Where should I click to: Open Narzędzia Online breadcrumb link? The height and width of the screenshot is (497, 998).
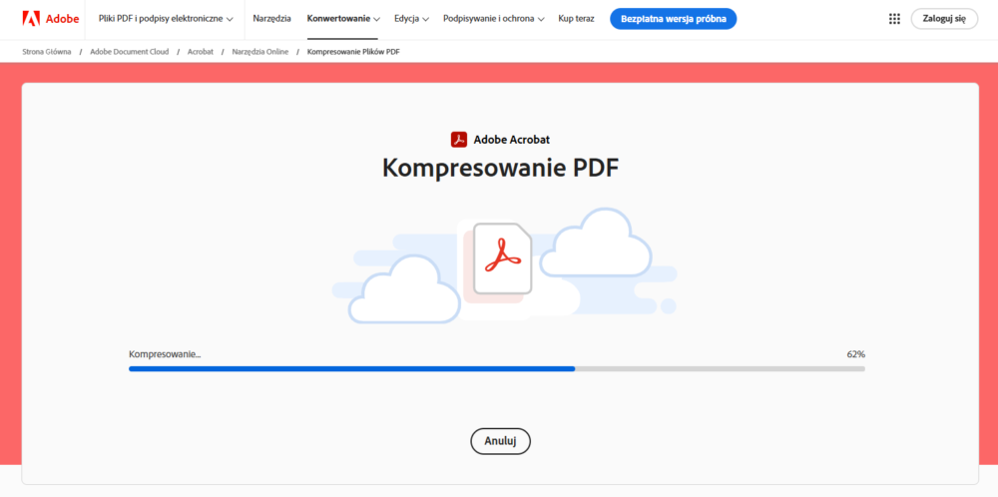tap(259, 52)
